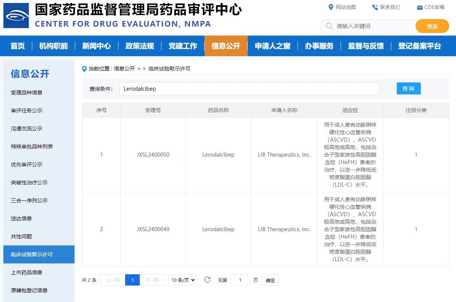Open 上市药品信息 in sidebar

27,272
